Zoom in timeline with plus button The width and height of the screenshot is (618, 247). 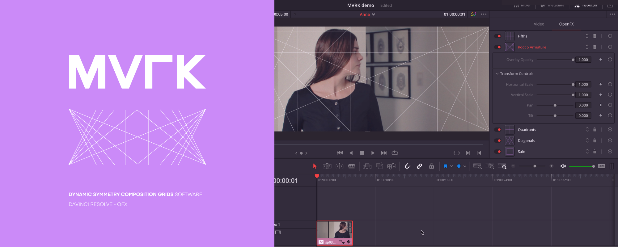coord(551,166)
